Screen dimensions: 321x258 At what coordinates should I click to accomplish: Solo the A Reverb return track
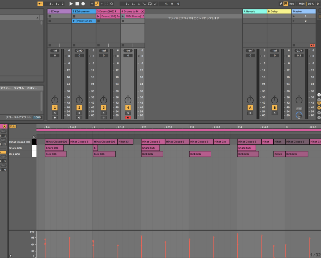coord(250,113)
